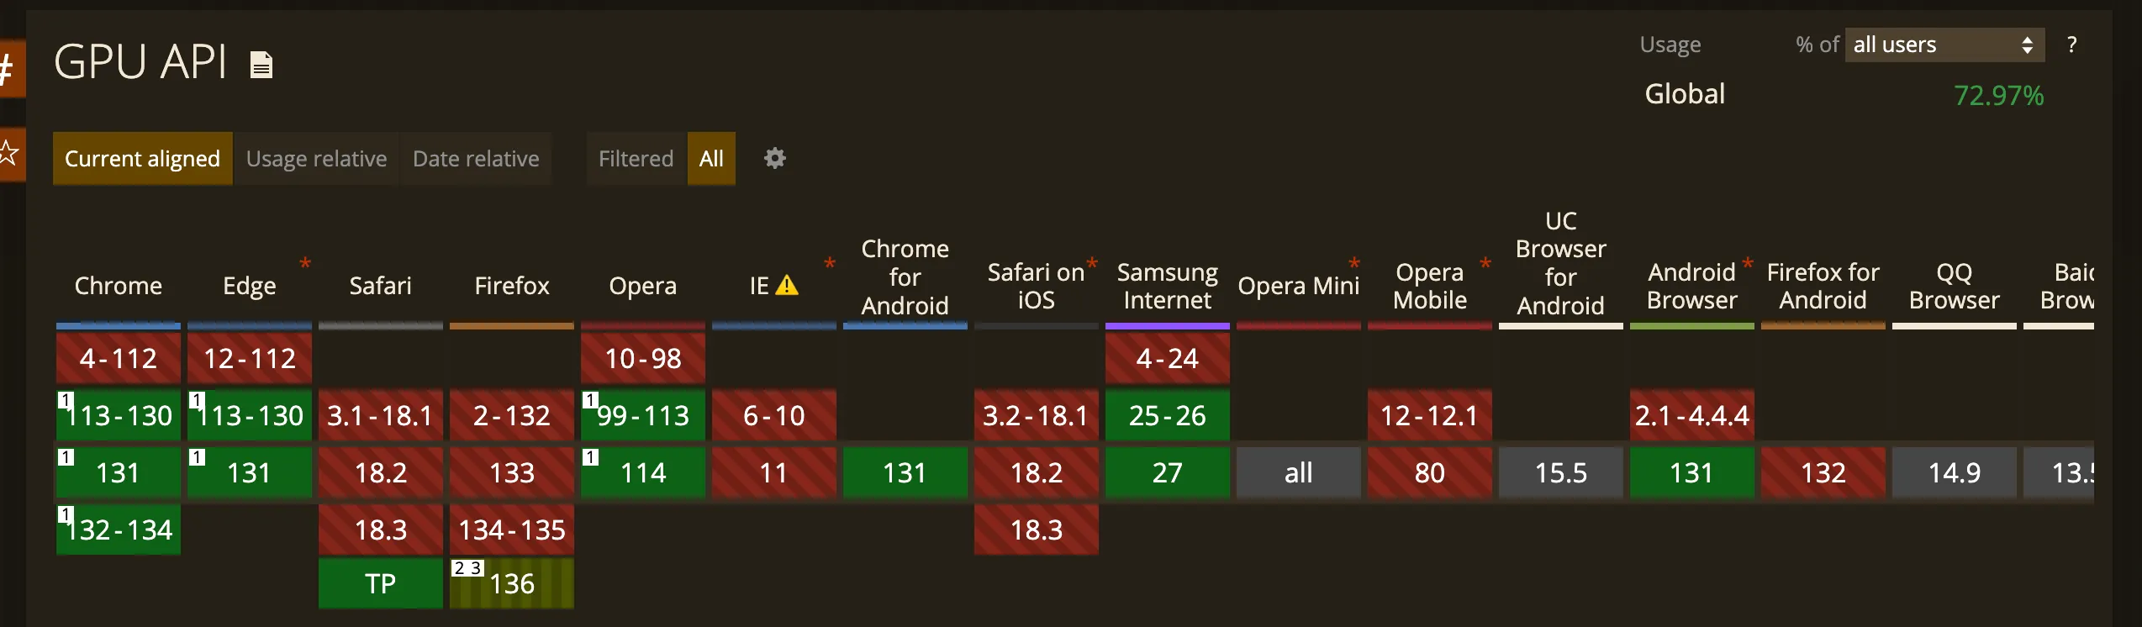Screen dimensions: 2142x627
Task: Select the All browsers tab
Action: pos(711,159)
